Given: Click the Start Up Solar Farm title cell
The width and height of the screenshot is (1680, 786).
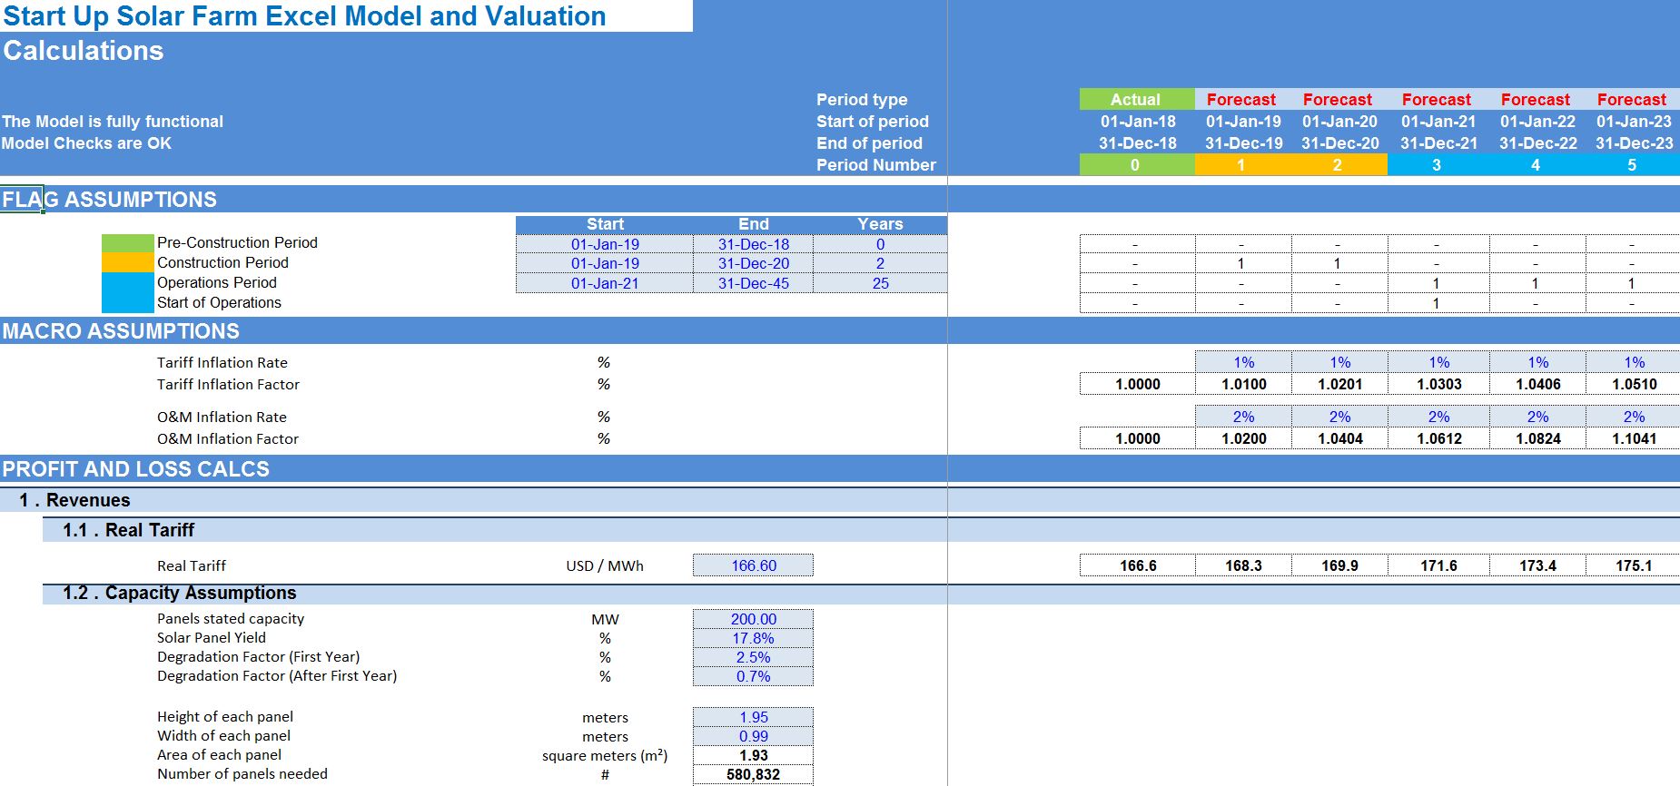Looking at the screenshot, I should pos(346,15).
